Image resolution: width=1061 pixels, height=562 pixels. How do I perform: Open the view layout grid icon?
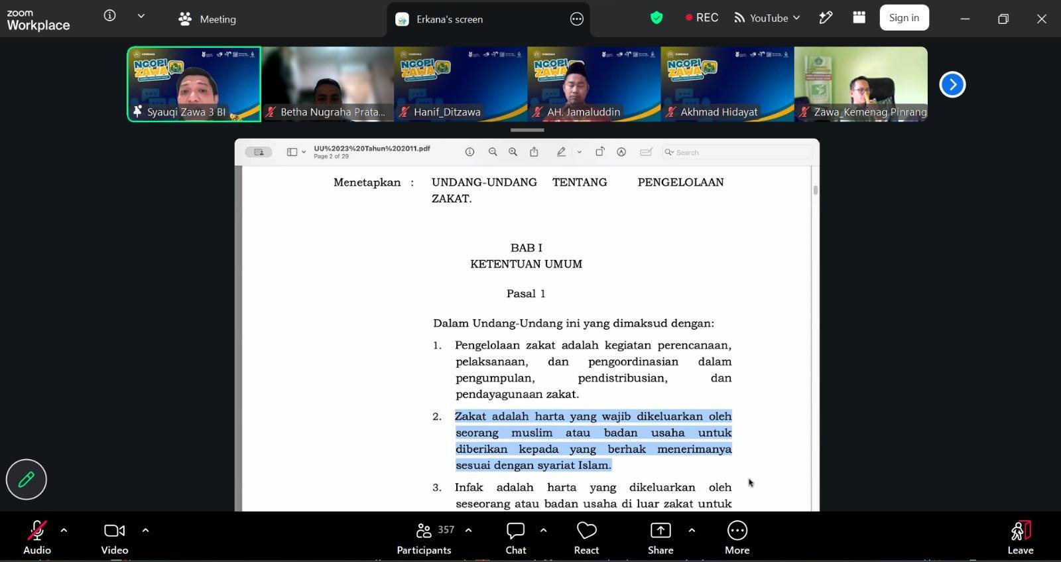(859, 17)
